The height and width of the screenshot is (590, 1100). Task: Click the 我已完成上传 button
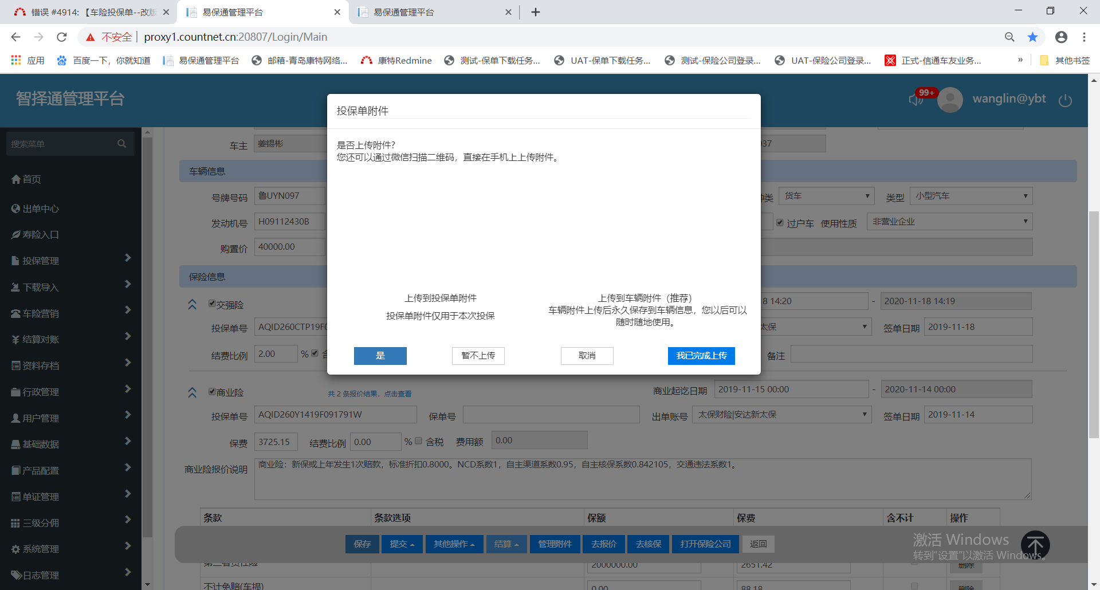point(701,356)
